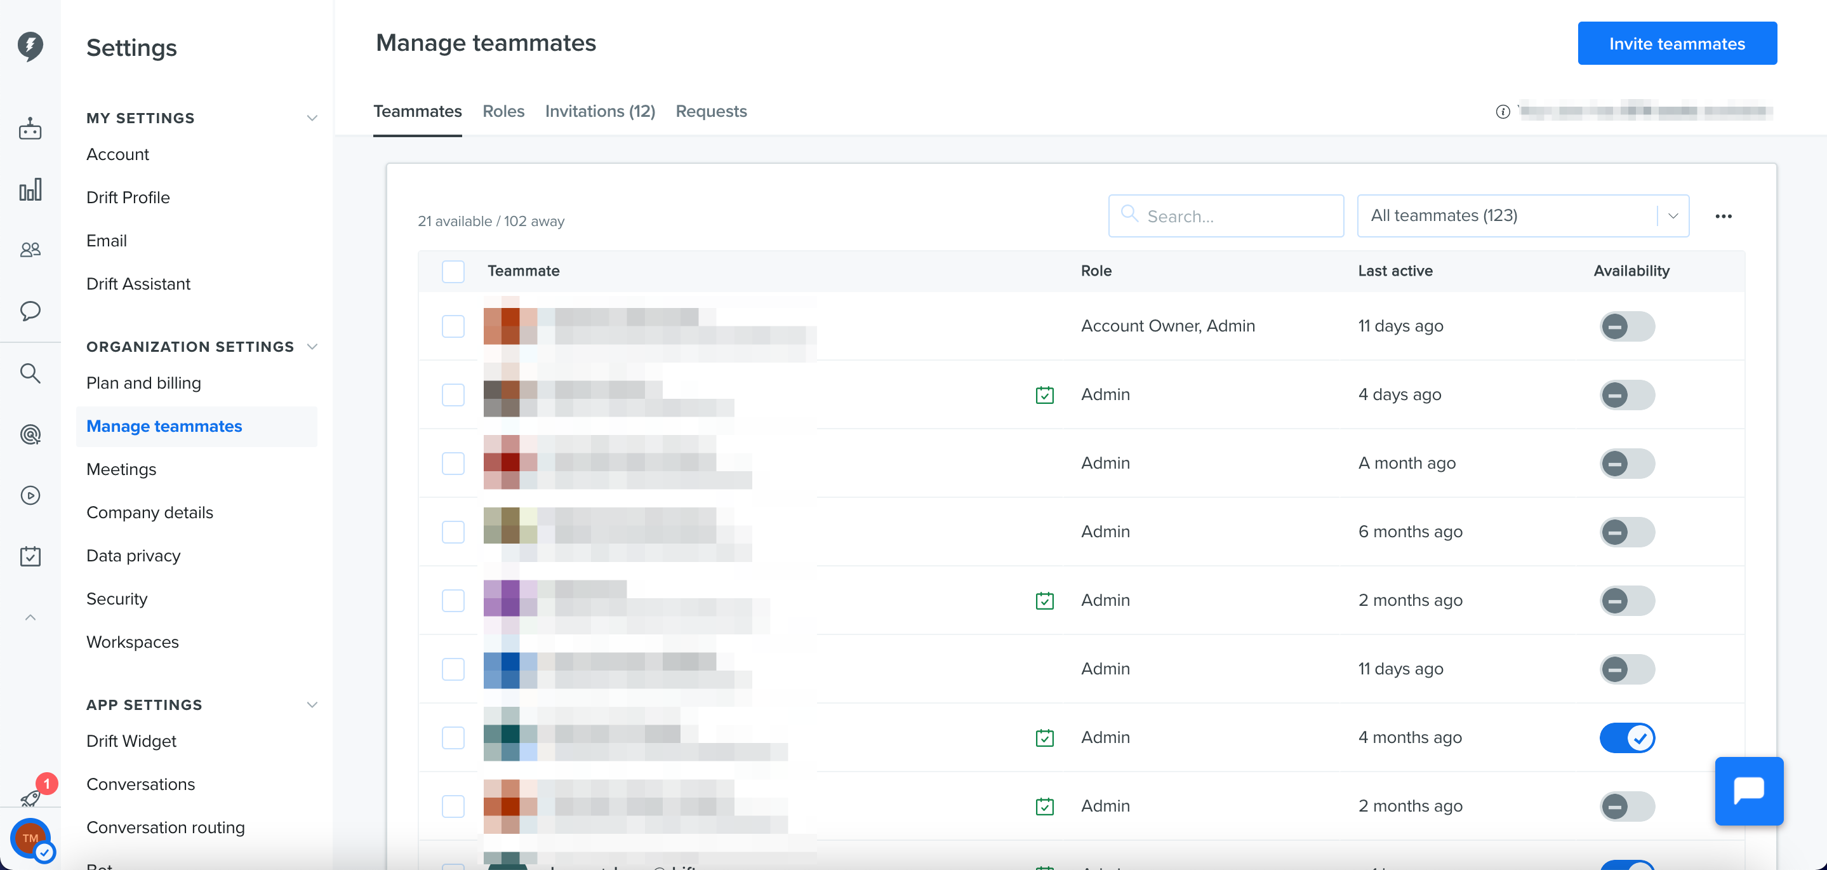Switch to the Invitations (12) tab
Screen dimensions: 1827x870
(599, 111)
